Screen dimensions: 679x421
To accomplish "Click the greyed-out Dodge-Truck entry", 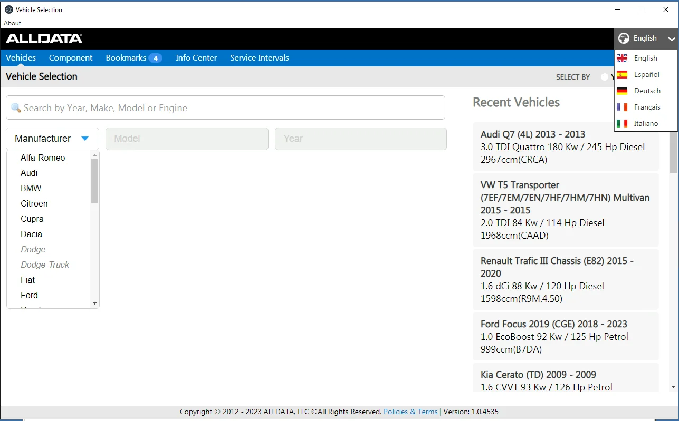I will point(45,265).
